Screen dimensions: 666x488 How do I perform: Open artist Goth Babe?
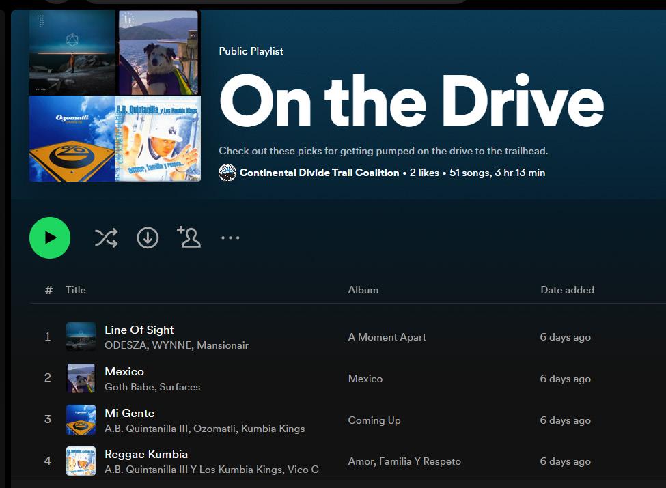pyautogui.click(x=129, y=386)
